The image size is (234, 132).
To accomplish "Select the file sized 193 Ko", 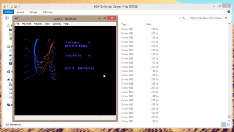I will coord(140,113).
